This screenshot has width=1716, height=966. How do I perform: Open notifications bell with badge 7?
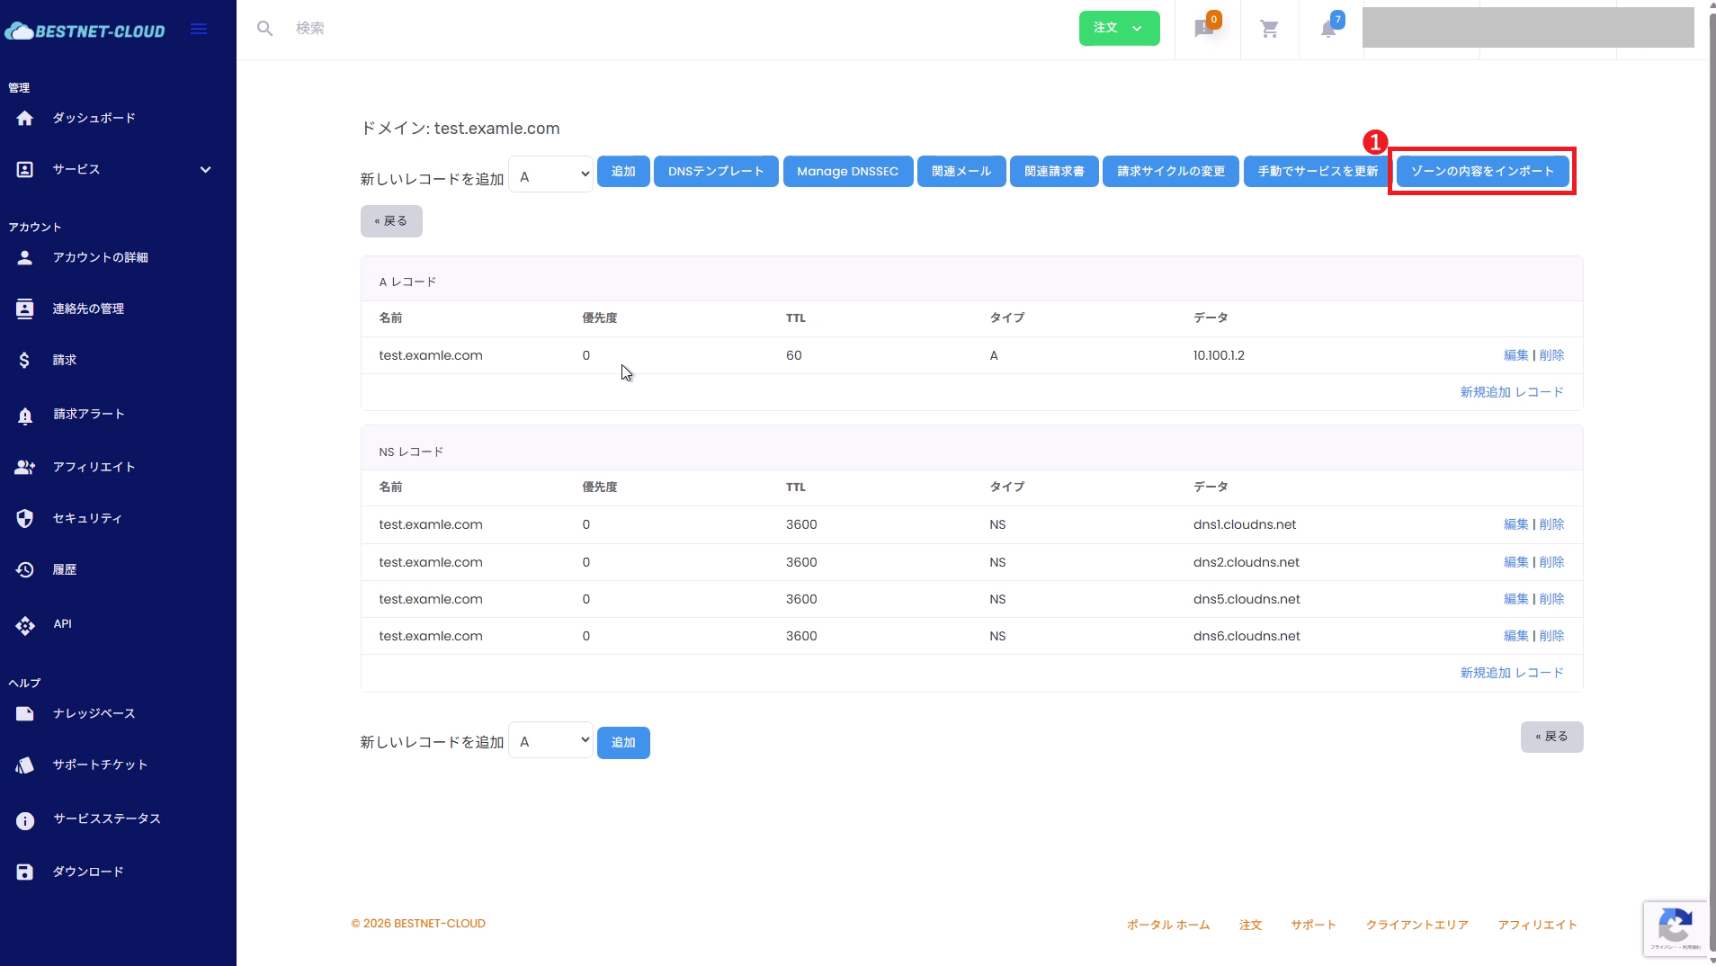coord(1328,29)
